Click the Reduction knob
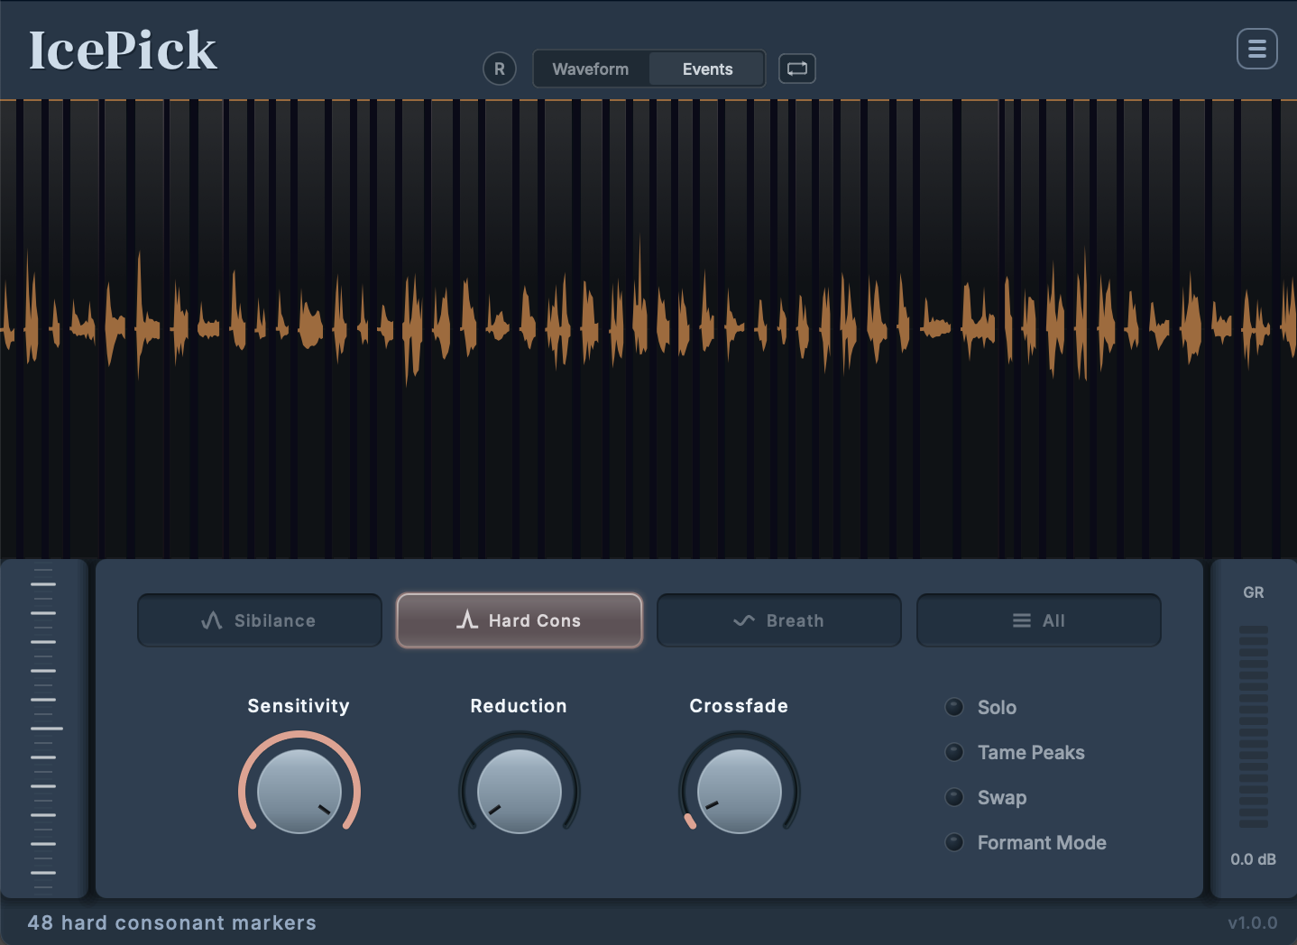The image size is (1297, 945). tap(520, 792)
